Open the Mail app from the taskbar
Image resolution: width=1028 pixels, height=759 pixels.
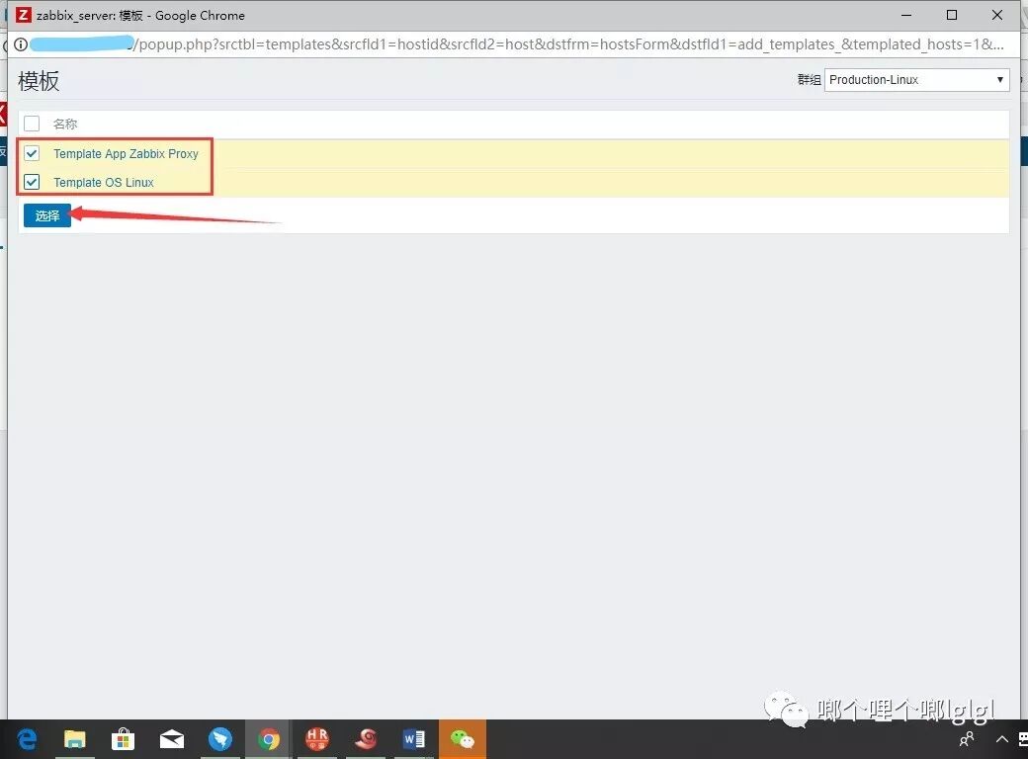172,739
